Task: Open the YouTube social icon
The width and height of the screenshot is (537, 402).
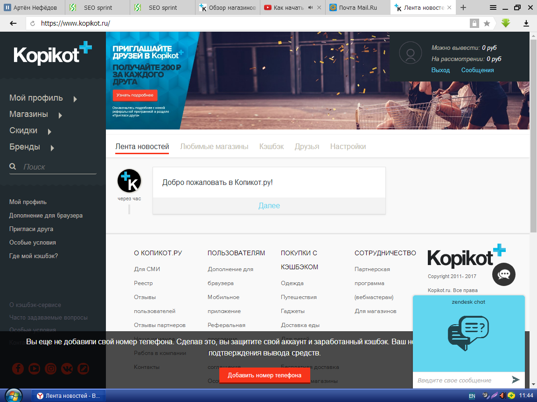Action: tap(34, 368)
